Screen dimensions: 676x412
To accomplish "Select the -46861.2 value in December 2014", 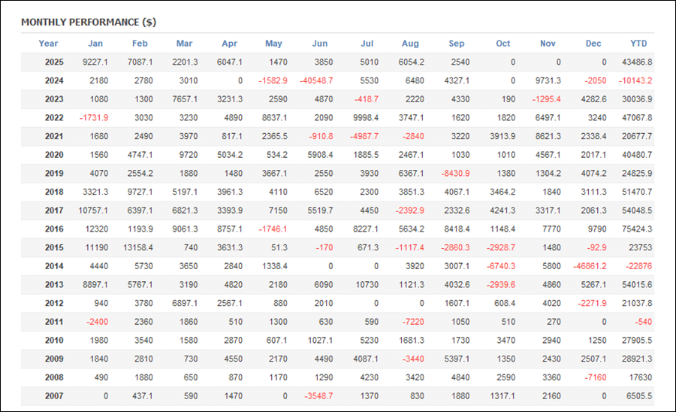I will click(x=588, y=266).
